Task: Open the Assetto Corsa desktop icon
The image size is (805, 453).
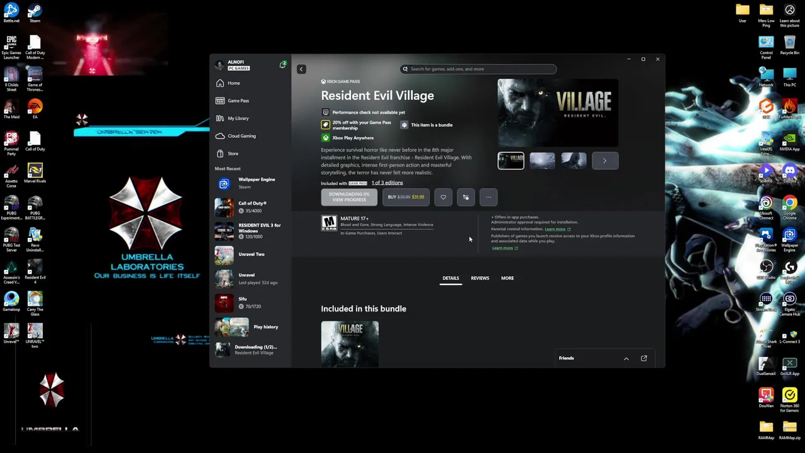Action: [x=11, y=175]
